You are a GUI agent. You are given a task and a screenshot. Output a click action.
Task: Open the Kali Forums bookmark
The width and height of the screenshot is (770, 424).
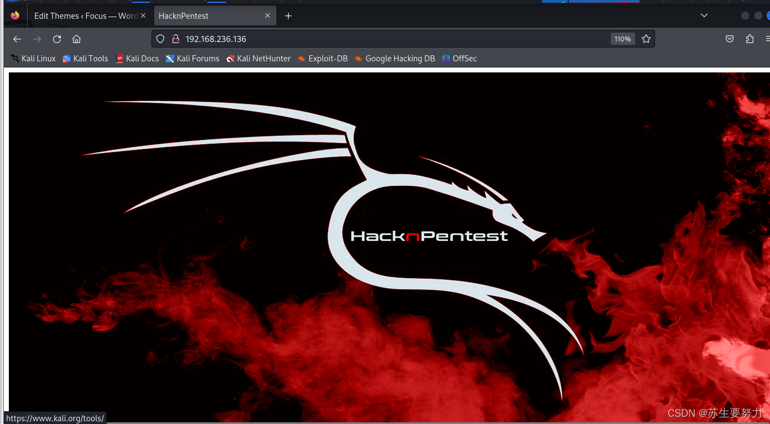tap(192, 58)
